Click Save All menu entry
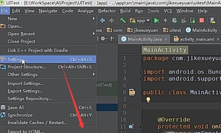This screenshot has width=221, height=133. click(x=48, y=108)
